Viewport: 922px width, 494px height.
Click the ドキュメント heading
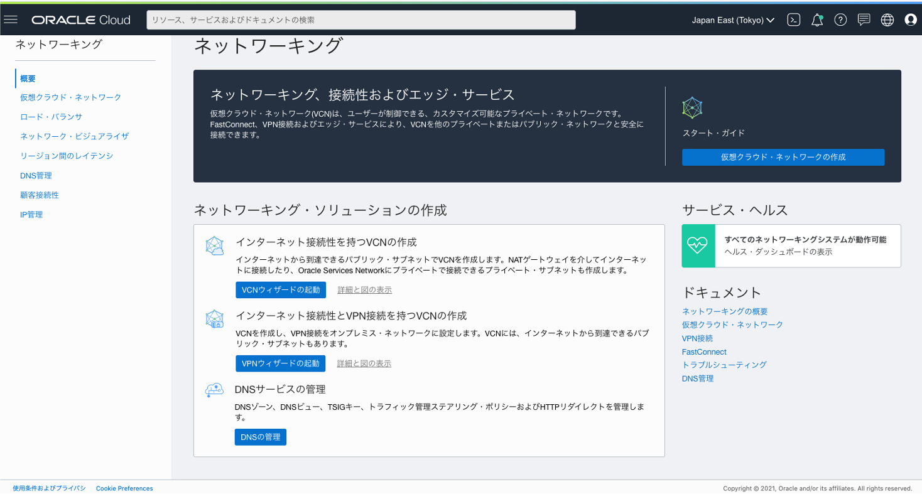722,293
